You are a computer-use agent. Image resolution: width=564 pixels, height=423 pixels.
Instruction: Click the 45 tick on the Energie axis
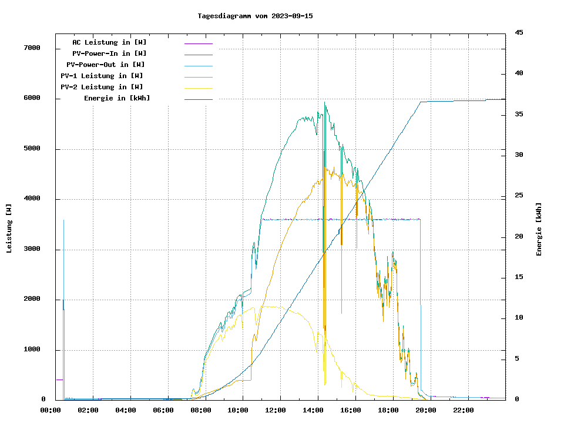tap(519, 32)
